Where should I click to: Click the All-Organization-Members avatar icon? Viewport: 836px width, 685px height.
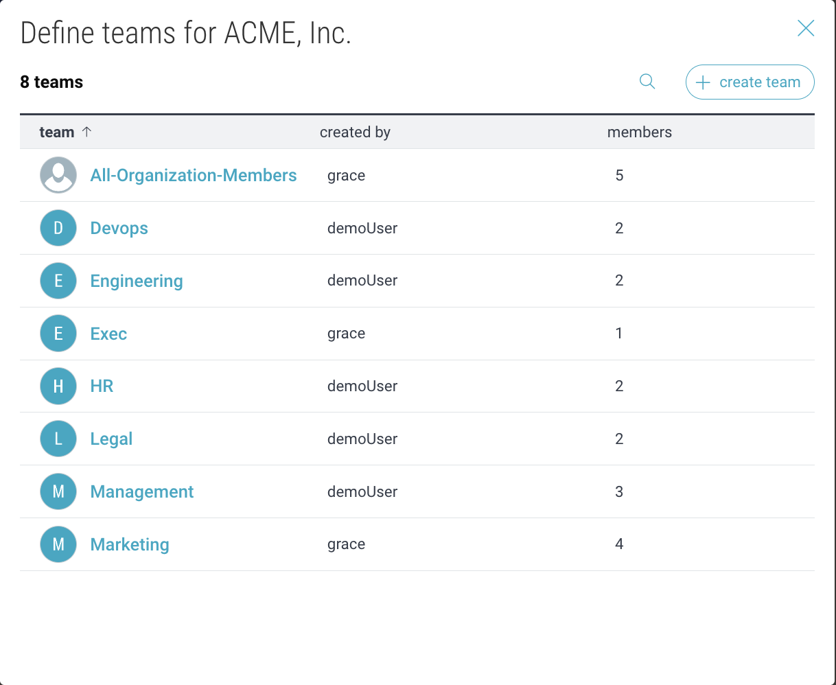(58, 175)
